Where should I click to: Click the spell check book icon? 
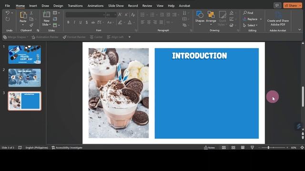(20, 148)
